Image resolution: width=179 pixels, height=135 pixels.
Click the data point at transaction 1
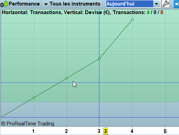pyautogui.click(x=34, y=98)
